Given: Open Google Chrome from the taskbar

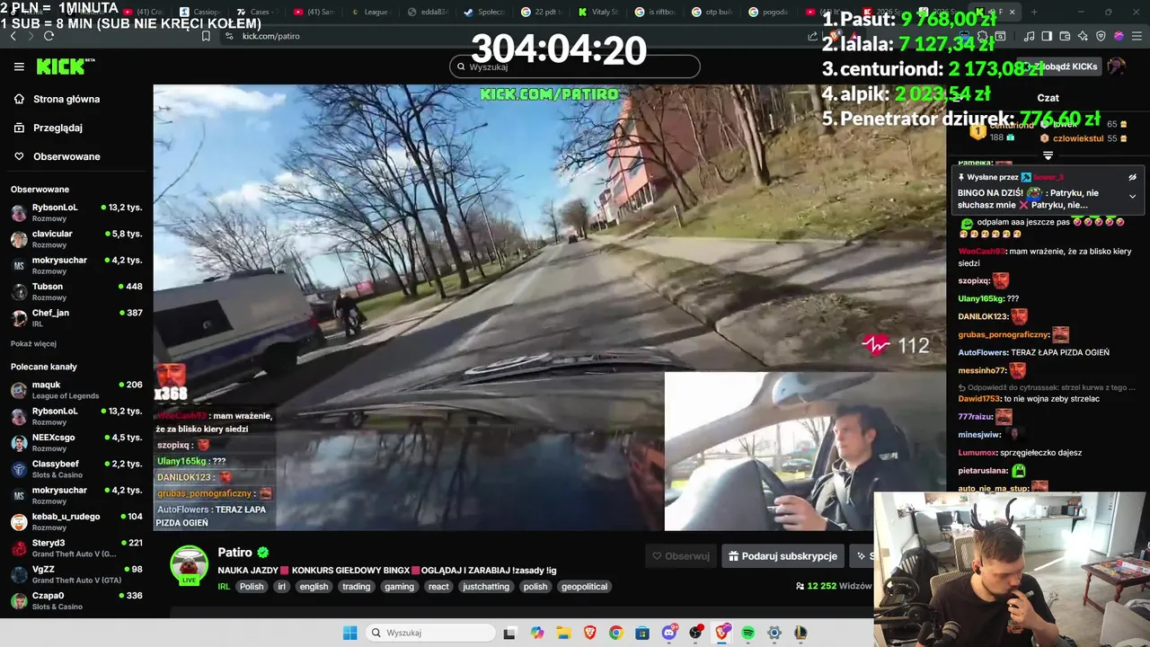Looking at the screenshot, I should click(x=615, y=633).
